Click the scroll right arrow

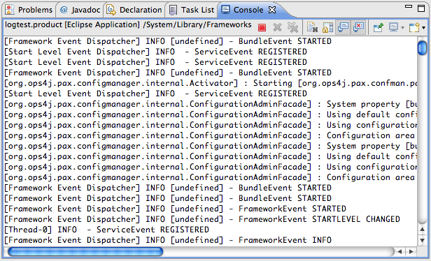click(411, 251)
